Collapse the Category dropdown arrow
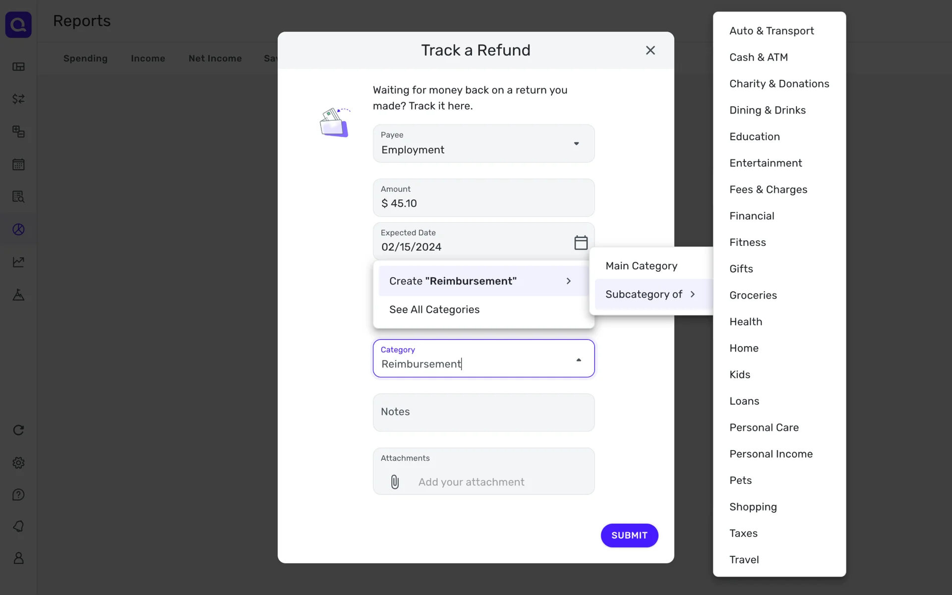Viewport: 952px width, 595px height. pos(578,360)
